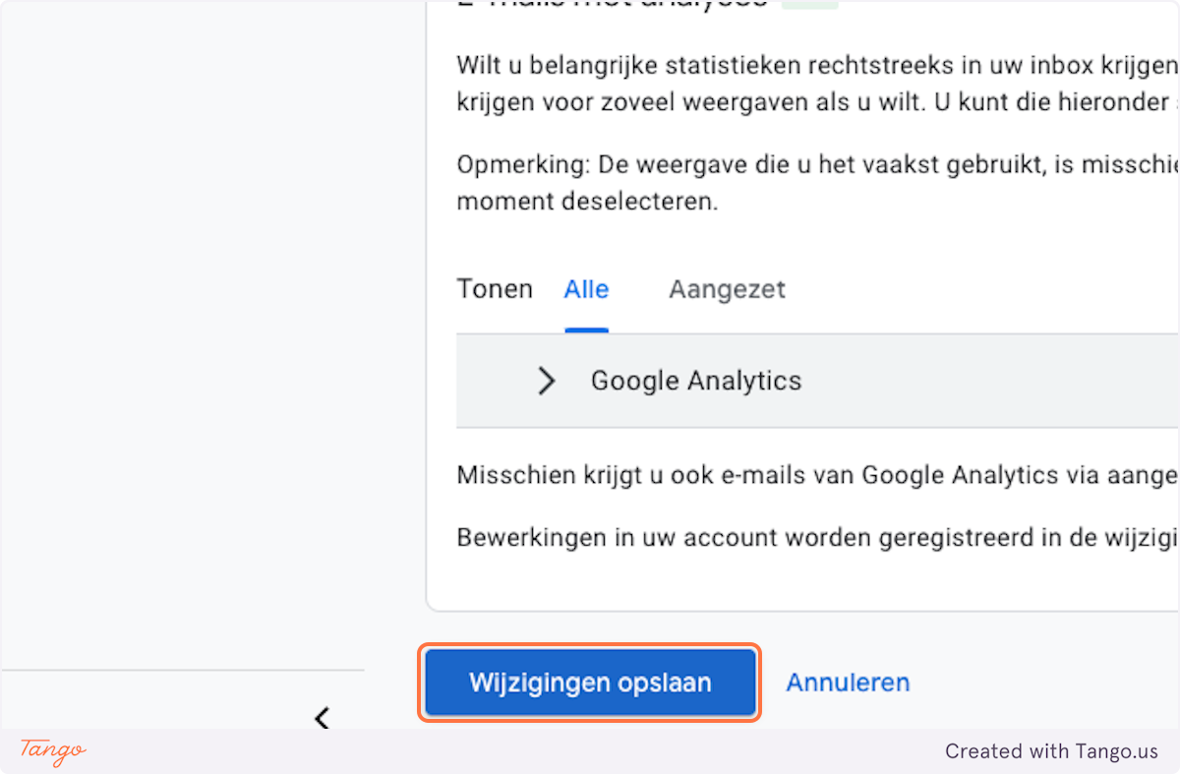Click the left-pointing collapse chevron at bottom
The height and width of the screenshot is (774, 1180).
(x=323, y=718)
